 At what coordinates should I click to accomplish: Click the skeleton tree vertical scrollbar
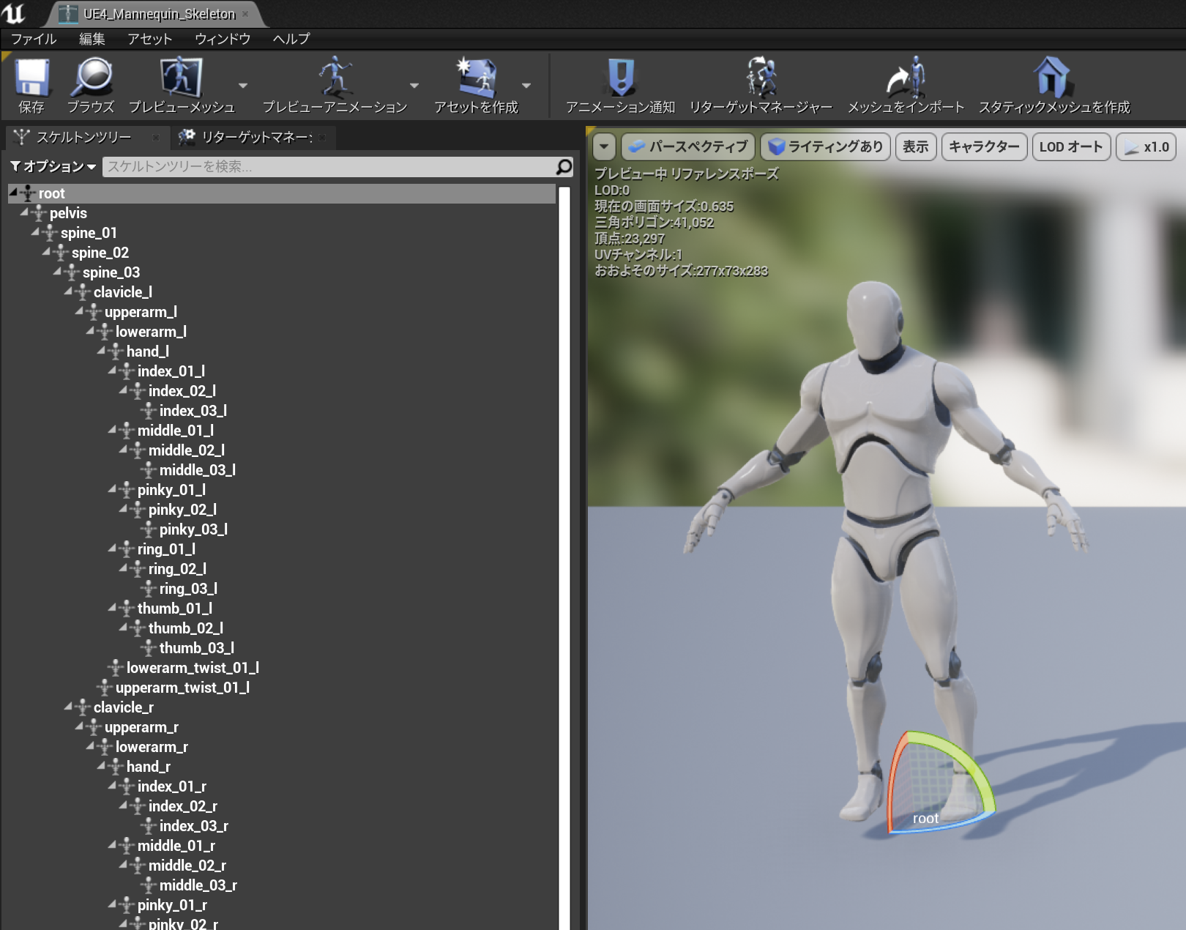pyautogui.click(x=564, y=558)
